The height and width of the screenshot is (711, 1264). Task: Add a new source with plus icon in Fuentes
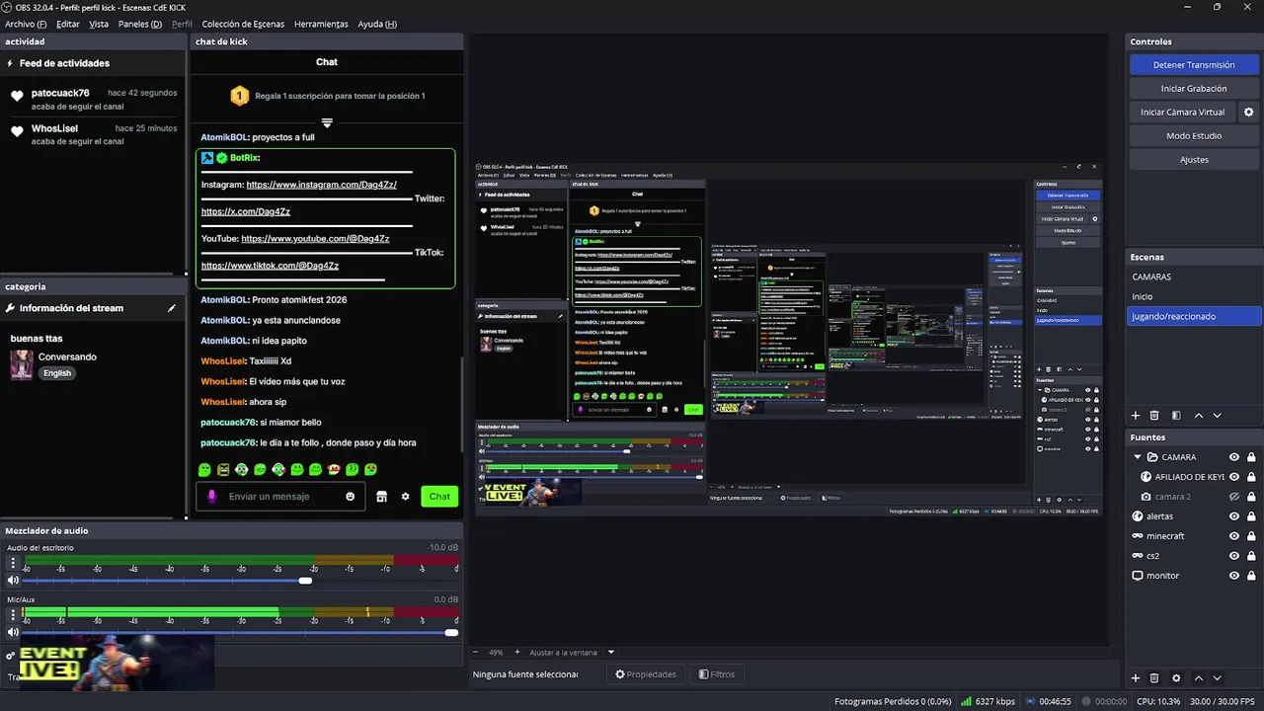1136,678
